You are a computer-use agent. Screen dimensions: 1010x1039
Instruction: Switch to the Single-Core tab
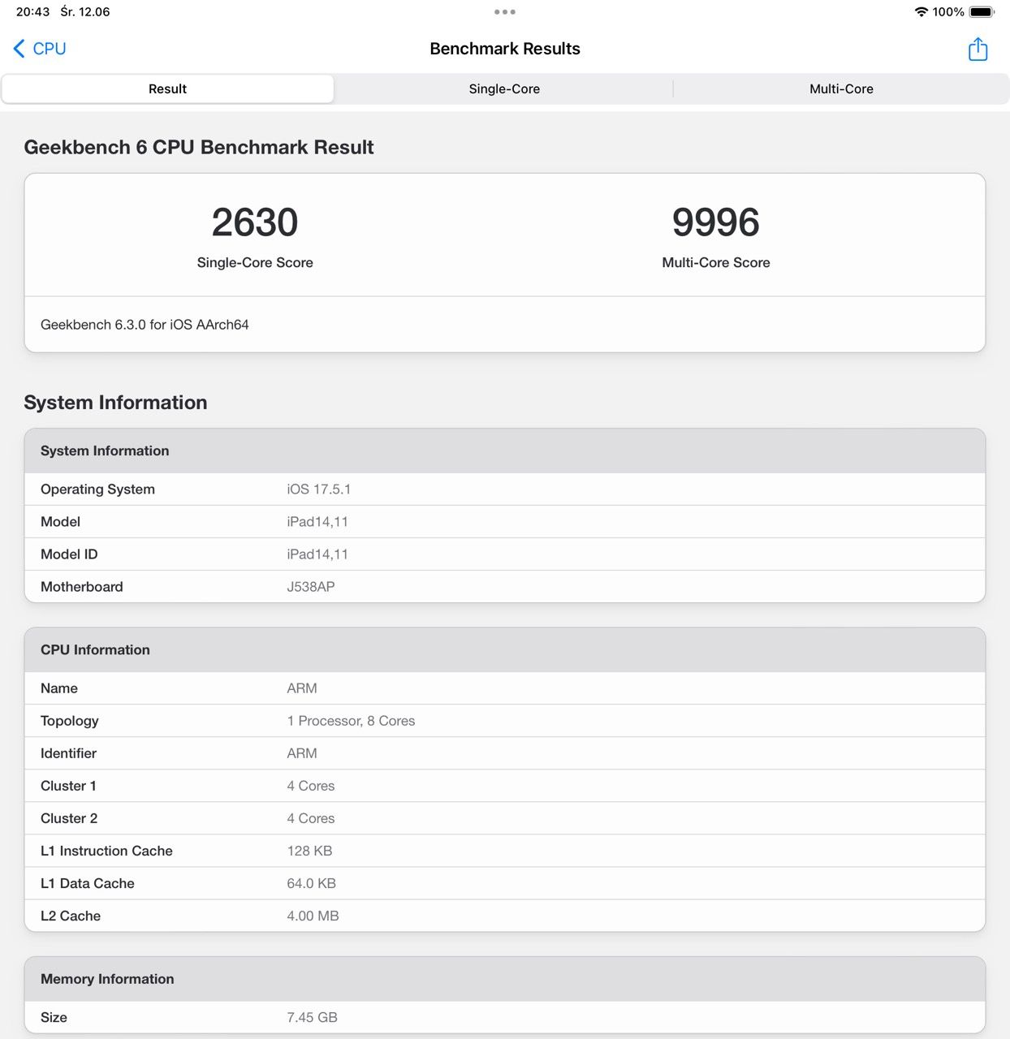[504, 89]
